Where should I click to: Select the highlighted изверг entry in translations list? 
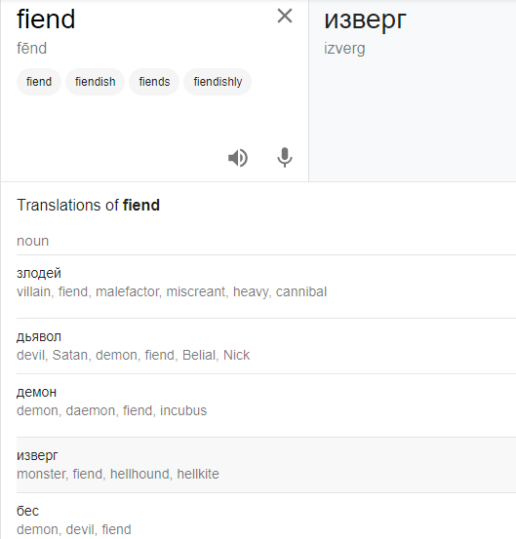(266, 465)
